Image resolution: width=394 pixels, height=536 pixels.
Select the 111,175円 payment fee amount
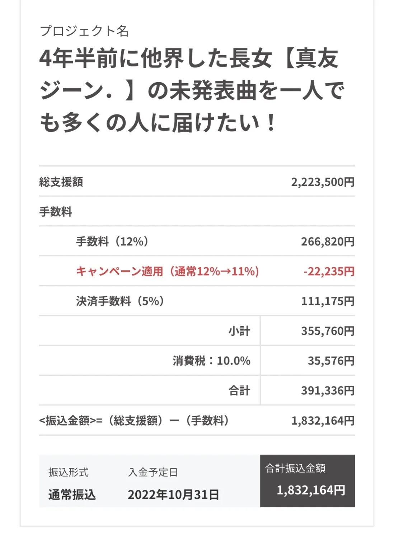(x=327, y=301)
